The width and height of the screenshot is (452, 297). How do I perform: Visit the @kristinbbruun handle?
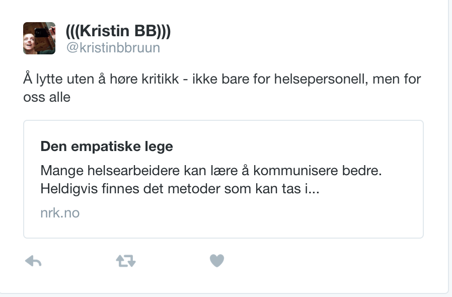pos(113,48)
